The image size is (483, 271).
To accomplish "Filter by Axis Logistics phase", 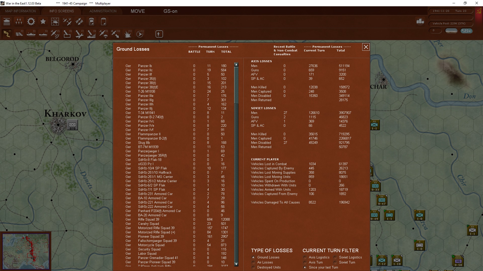I will pos(305,257).
